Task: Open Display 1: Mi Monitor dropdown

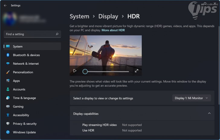Action: tap(192, 98)
